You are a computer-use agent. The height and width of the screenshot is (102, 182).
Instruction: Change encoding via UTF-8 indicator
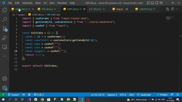pos(123,95)
